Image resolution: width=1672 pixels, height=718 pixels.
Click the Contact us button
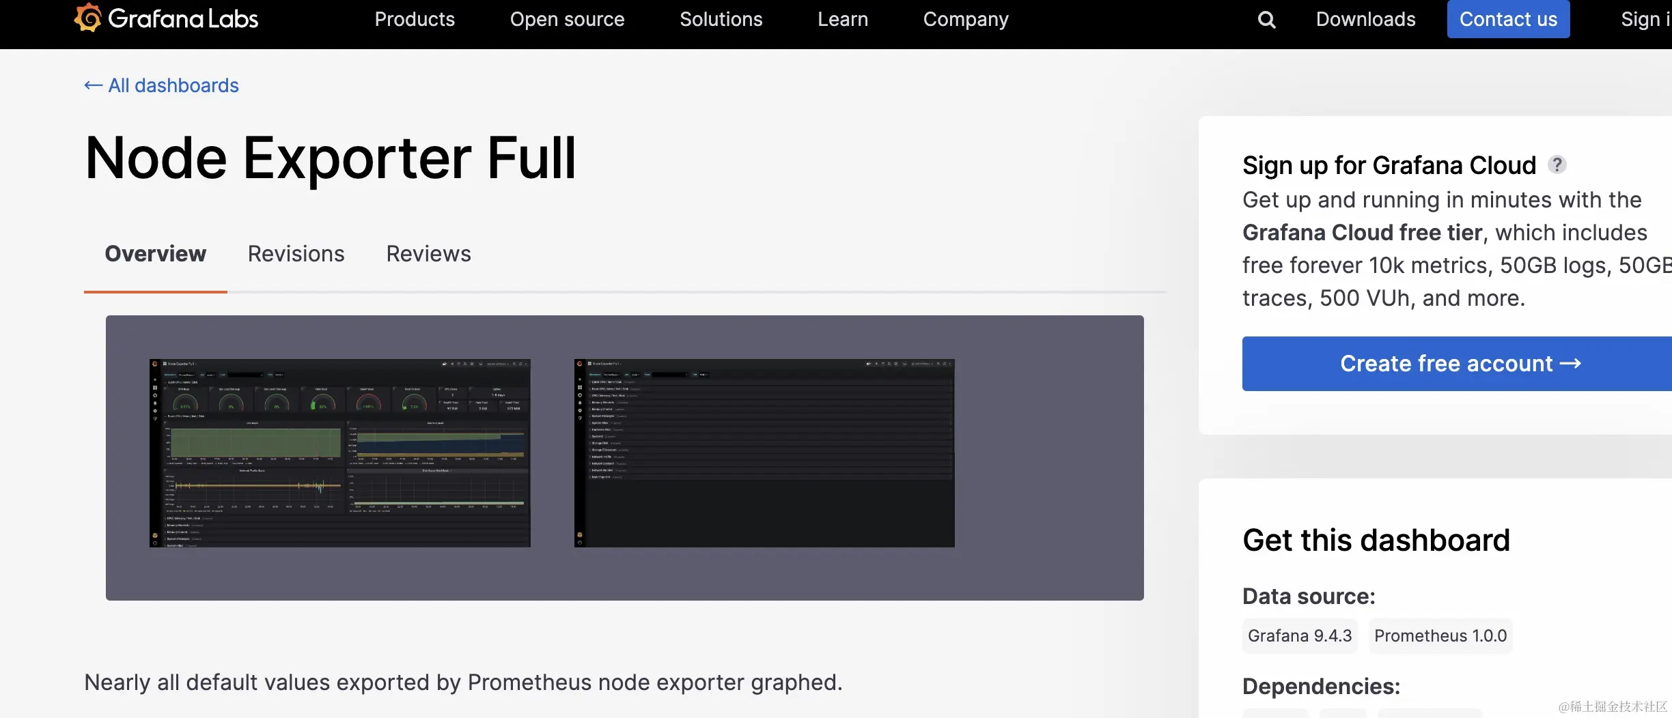pos(1508,19)
